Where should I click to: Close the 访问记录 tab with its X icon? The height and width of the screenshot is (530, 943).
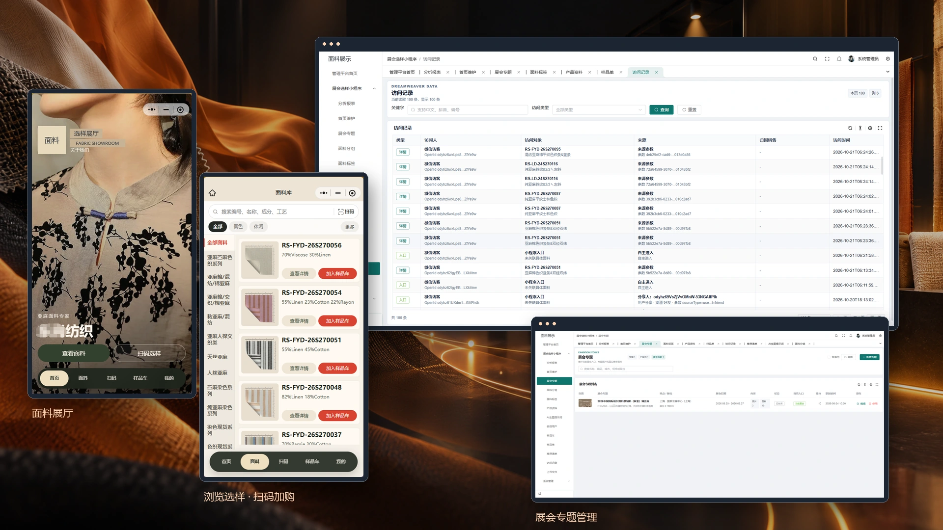(x=656, y=72)
